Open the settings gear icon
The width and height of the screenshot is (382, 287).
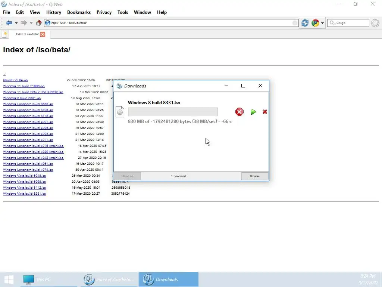(x=375, y=23)
